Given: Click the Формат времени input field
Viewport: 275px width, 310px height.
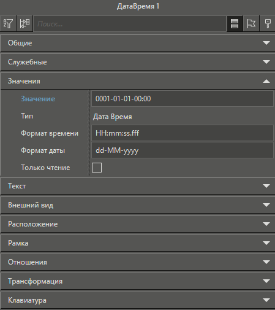Looking at the screenshot, I should coord(183,133).
